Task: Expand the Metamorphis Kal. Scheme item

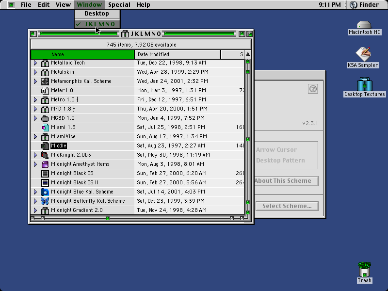Action: tap(35, 81)
